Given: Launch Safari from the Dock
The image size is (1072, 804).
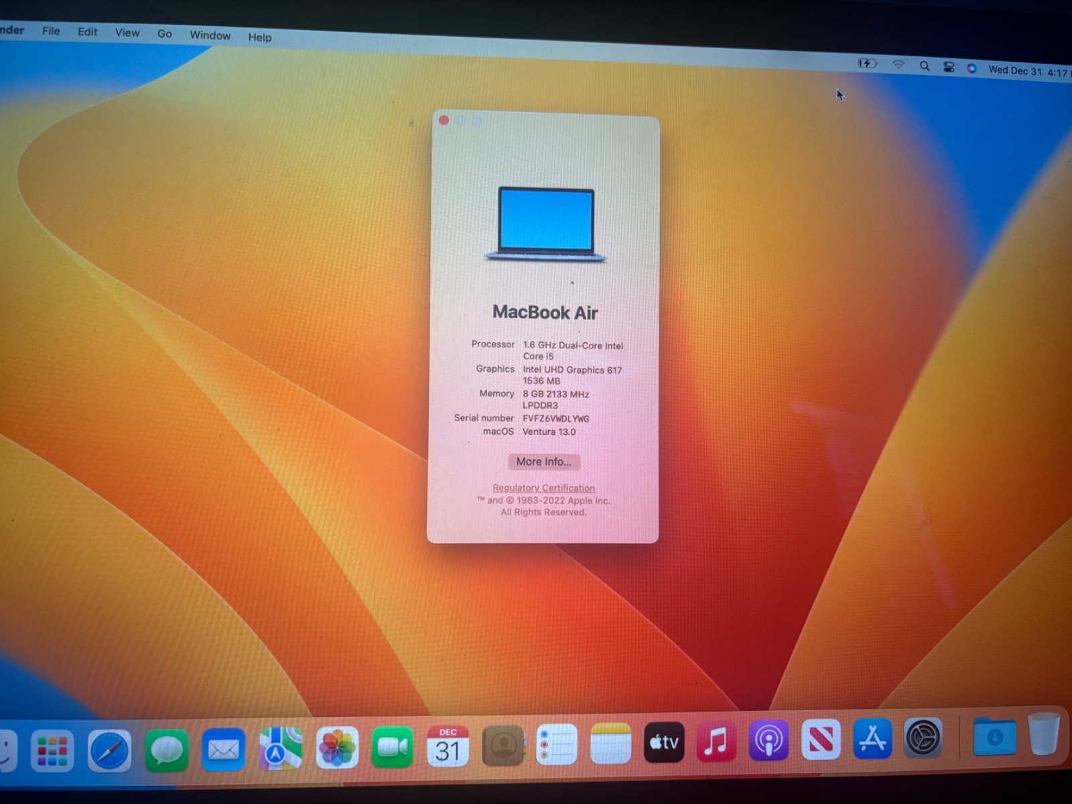Looking at the screenshot, I should [x=109, y=750].
